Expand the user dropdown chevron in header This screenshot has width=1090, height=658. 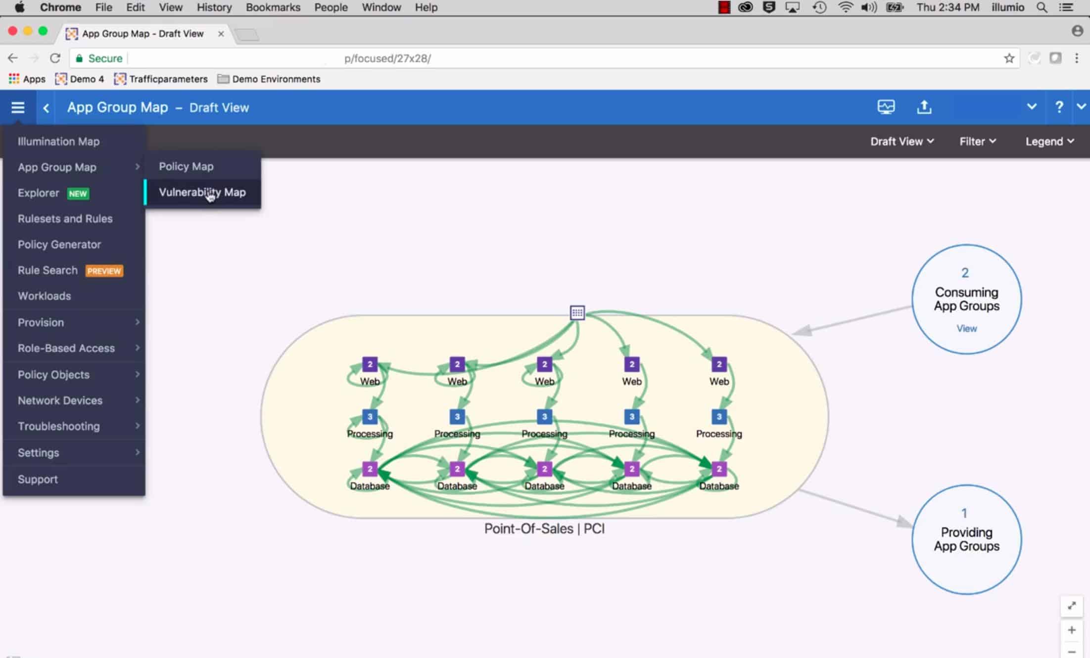click(1032, 106)
